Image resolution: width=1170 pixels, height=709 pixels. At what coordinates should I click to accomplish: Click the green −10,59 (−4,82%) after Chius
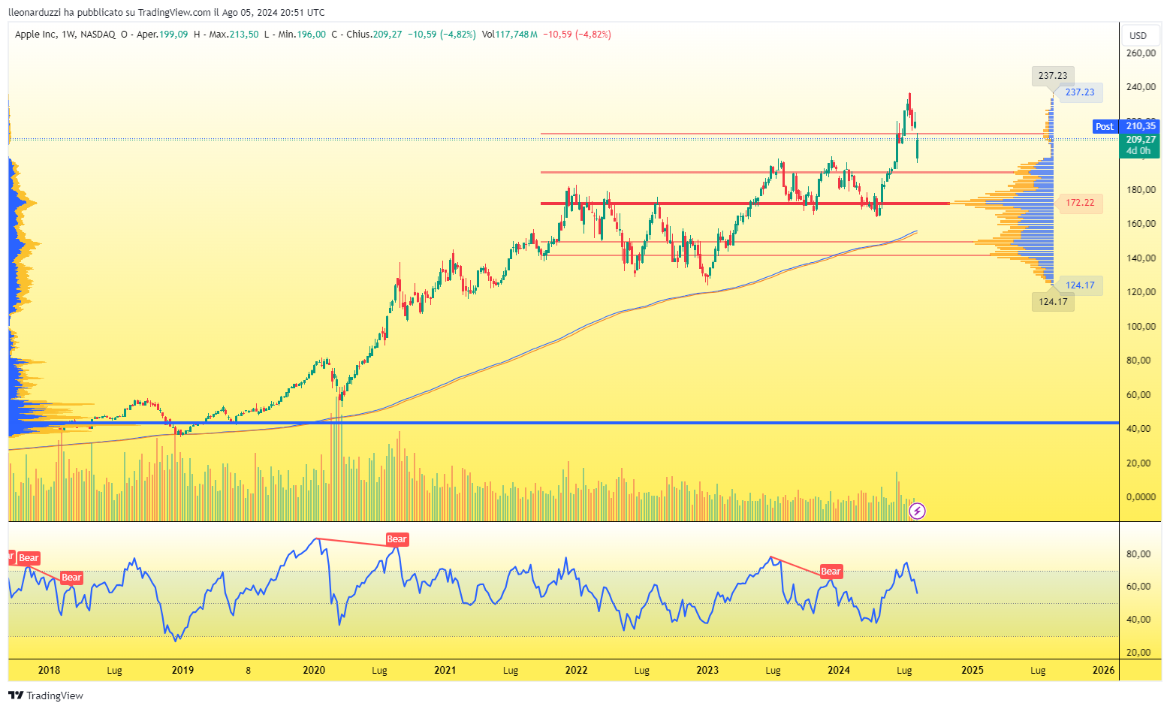point(442,35)
